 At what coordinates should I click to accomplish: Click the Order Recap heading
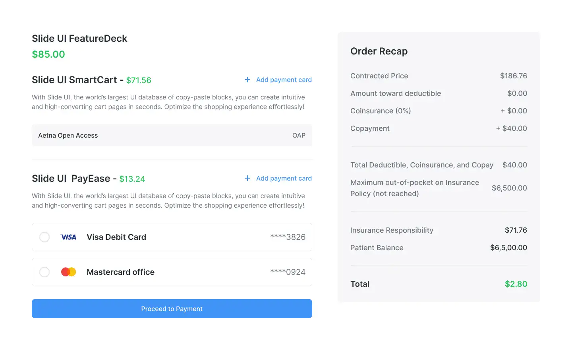pyautogui.click(x=379, y=51)
